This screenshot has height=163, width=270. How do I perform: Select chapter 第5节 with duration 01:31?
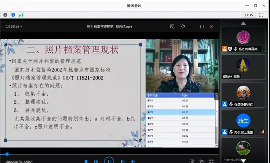coord(180,124)
